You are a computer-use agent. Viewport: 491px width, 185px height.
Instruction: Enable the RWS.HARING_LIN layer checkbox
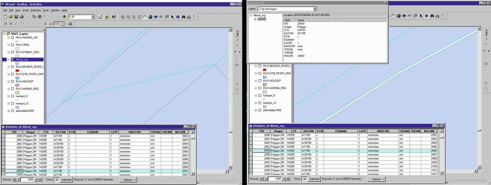[12, 38]
